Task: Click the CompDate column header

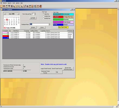Action: [x=27, y=31]
